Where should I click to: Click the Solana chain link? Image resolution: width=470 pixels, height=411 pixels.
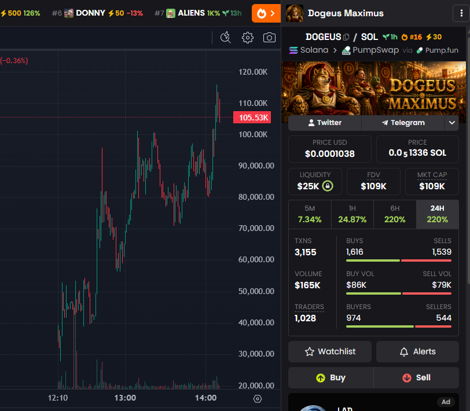pyautogui.click(x=309, y=50)
